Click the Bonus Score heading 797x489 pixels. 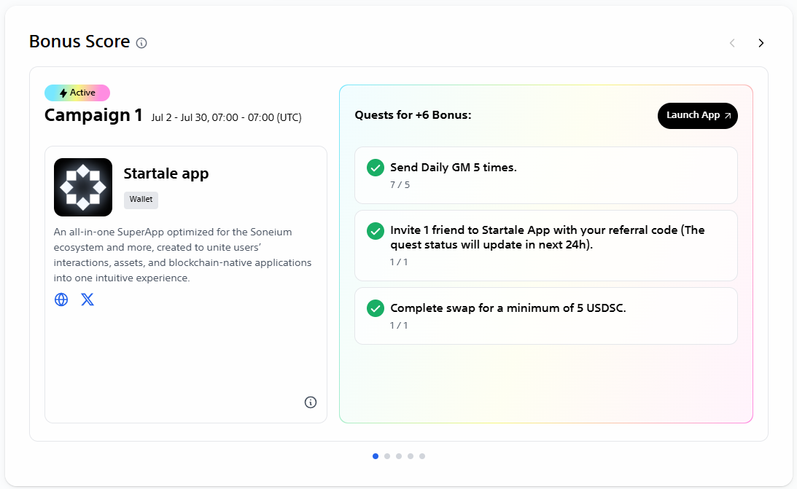[x=79, y=42]
